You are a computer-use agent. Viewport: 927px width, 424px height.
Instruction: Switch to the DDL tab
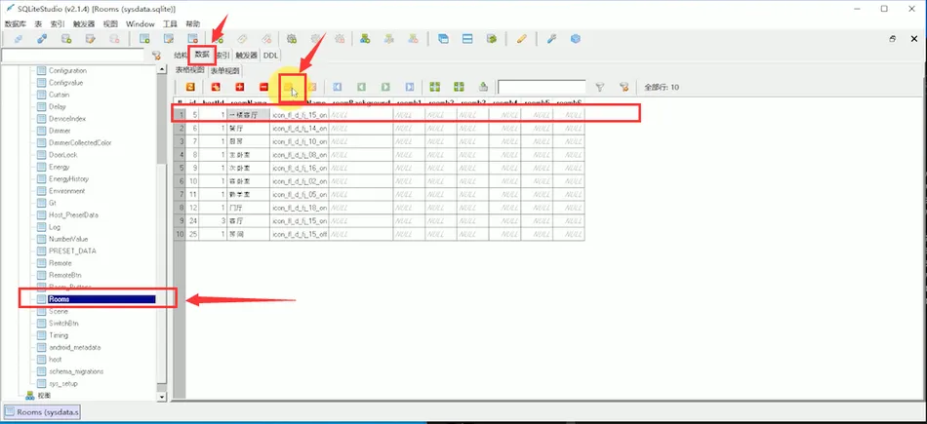(x=270, y=55)
